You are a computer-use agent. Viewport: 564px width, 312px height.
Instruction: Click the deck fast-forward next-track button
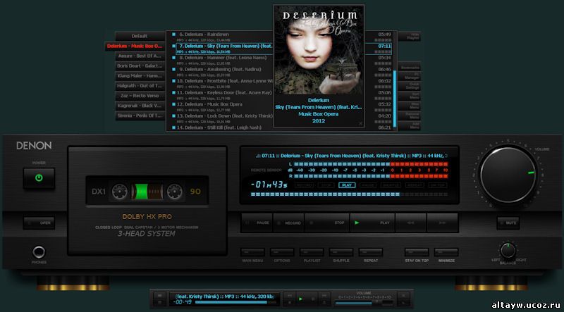(443, 223)
